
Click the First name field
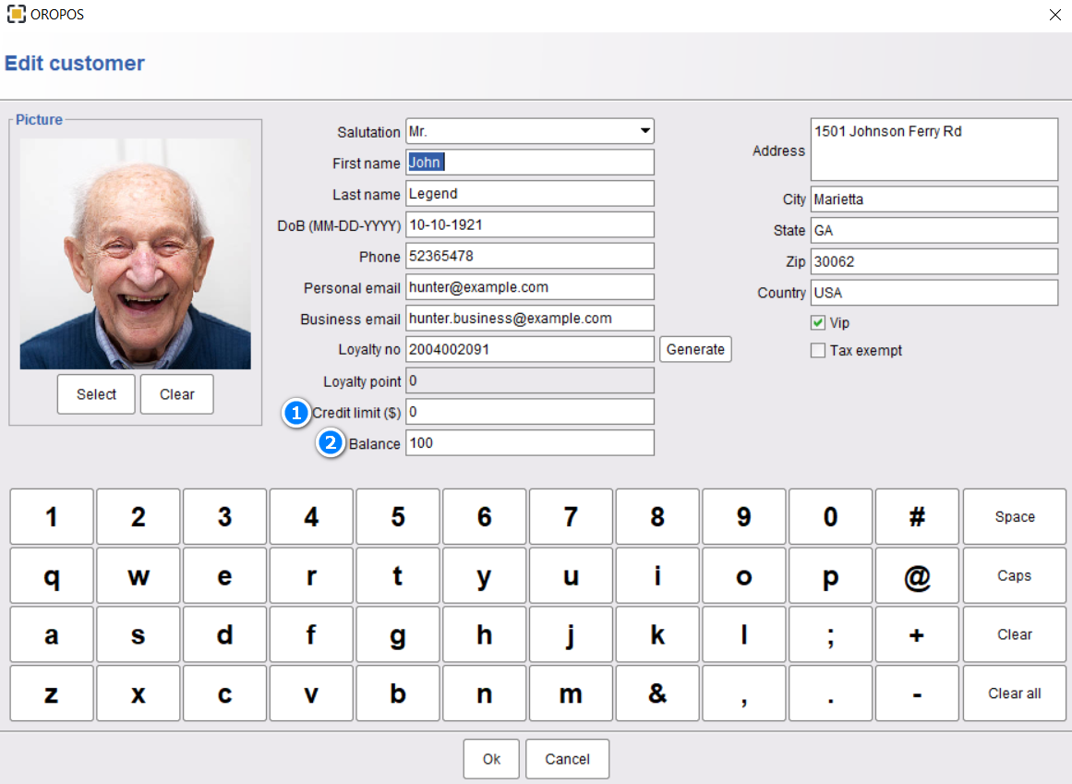530,163
